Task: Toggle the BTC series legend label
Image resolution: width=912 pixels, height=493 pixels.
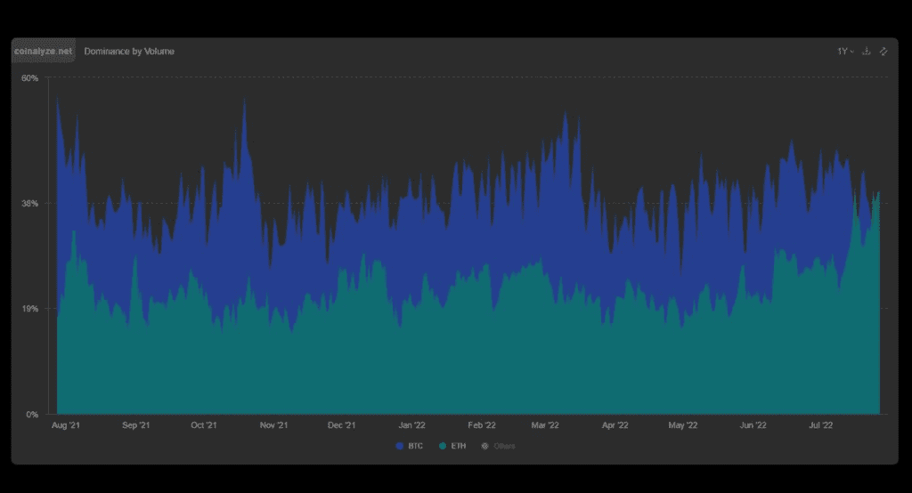Action: point(415,446)
